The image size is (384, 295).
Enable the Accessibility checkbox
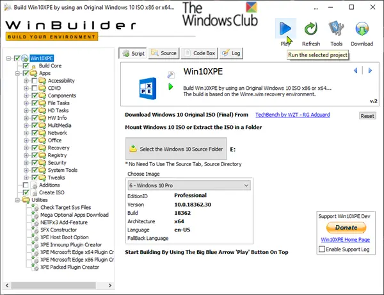35,81
